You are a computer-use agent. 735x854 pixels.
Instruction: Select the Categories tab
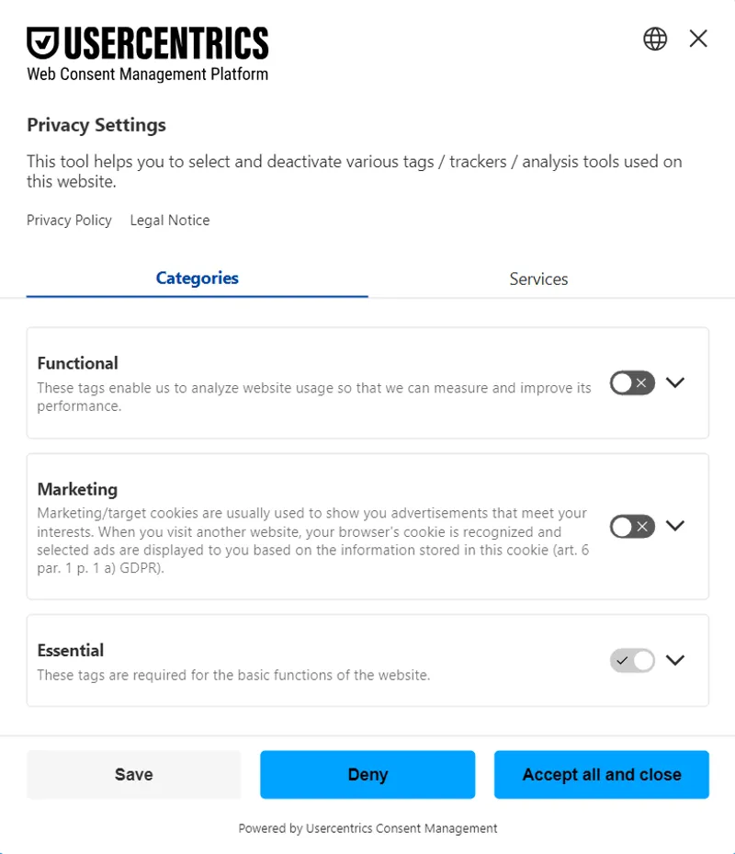pos(197,279)
